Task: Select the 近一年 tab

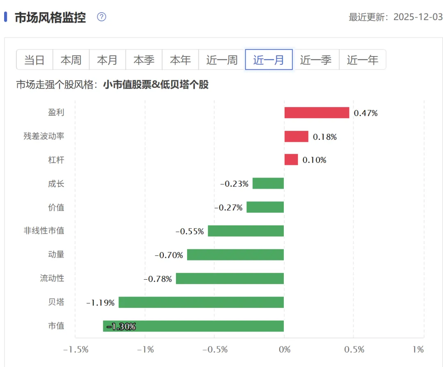Action: tap(363, 59)
